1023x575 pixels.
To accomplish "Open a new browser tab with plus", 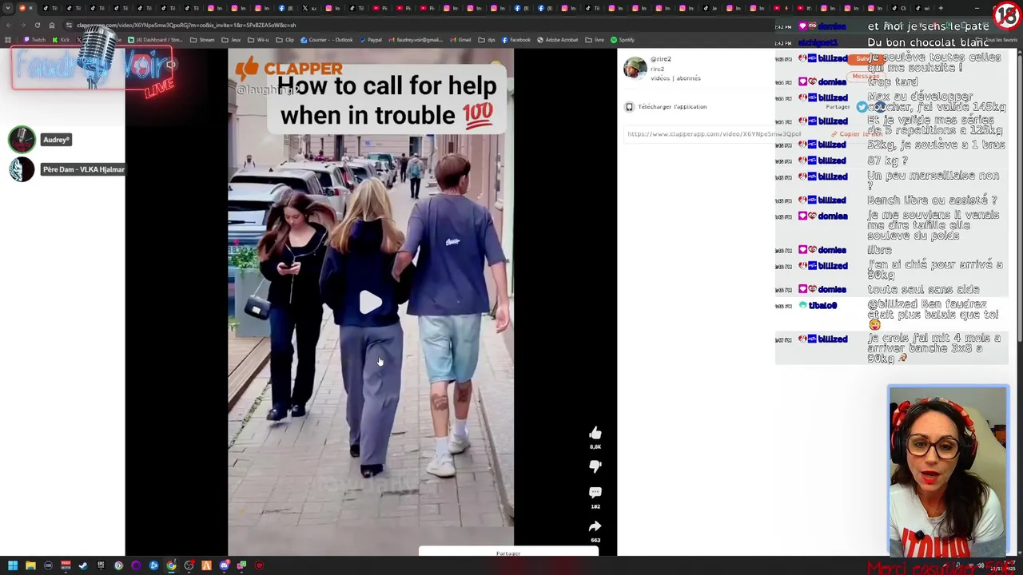I will pyautogui.click(x=941, y=8).
